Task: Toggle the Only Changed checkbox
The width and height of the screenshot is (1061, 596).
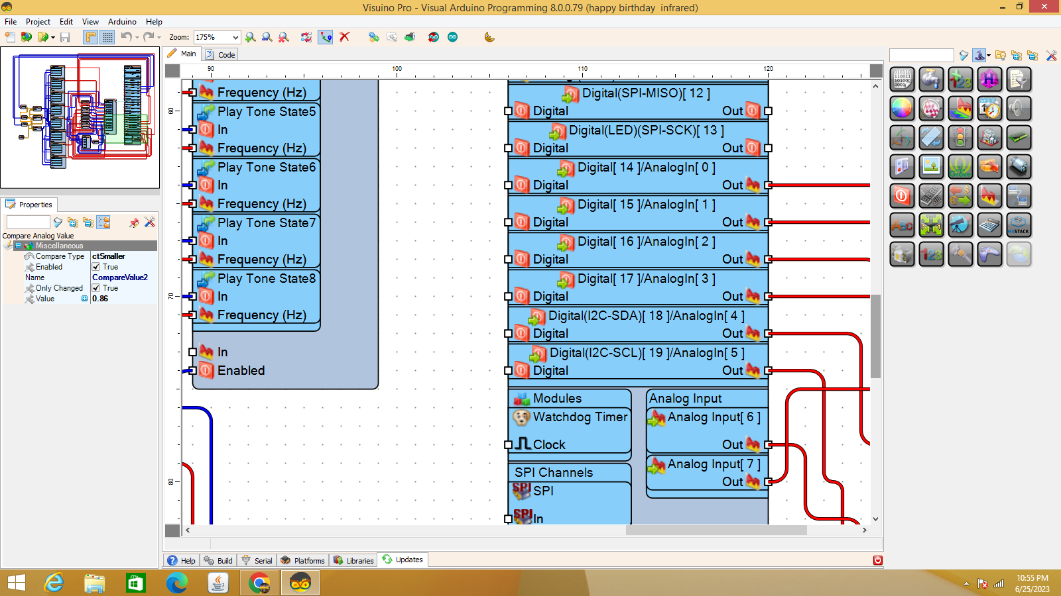Action: point(96,288)
